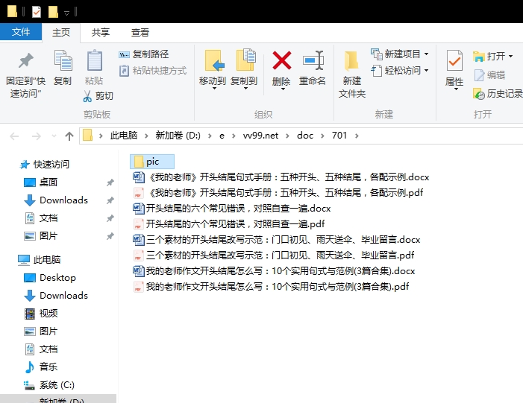Click the Rename (重命名) icon

pyautogui.click(x=313, y=60)
